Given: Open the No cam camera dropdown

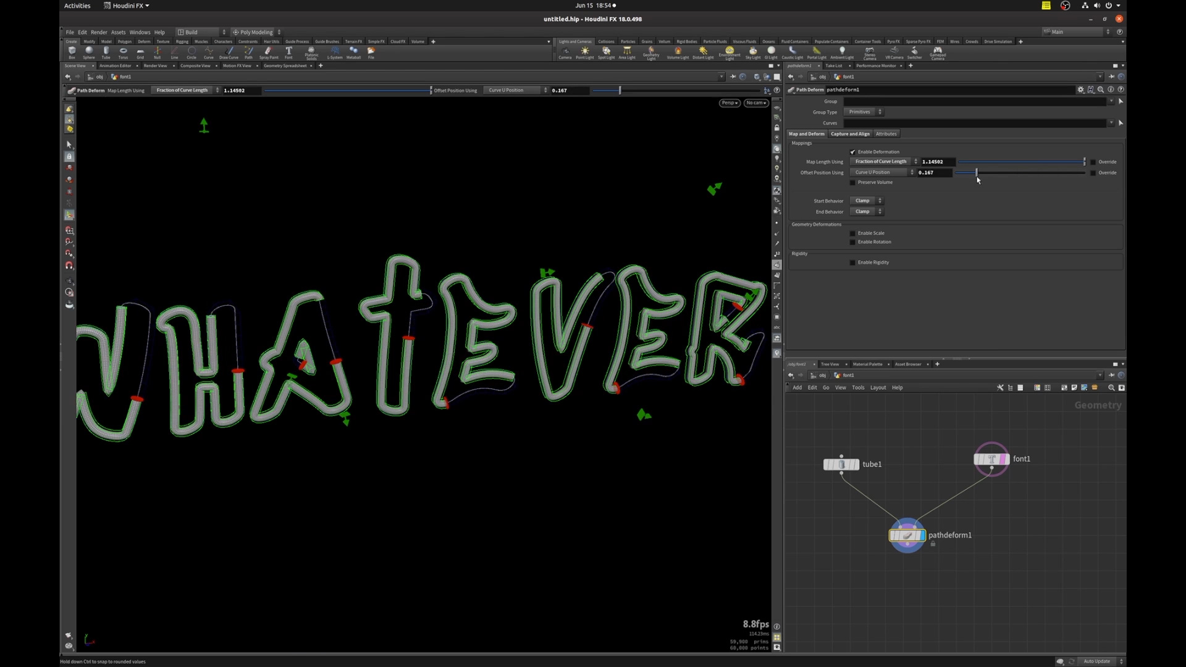Looking at the screenshot, I should pos(756,103).
